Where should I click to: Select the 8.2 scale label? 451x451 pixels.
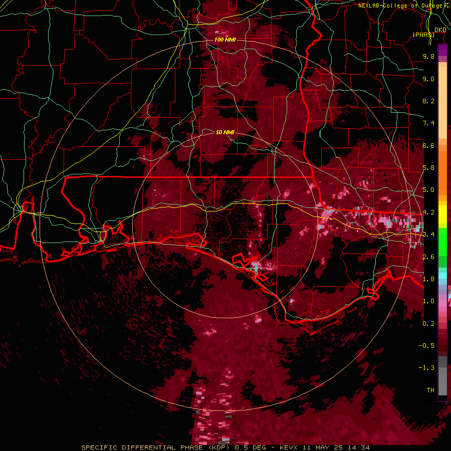[428, 101]
